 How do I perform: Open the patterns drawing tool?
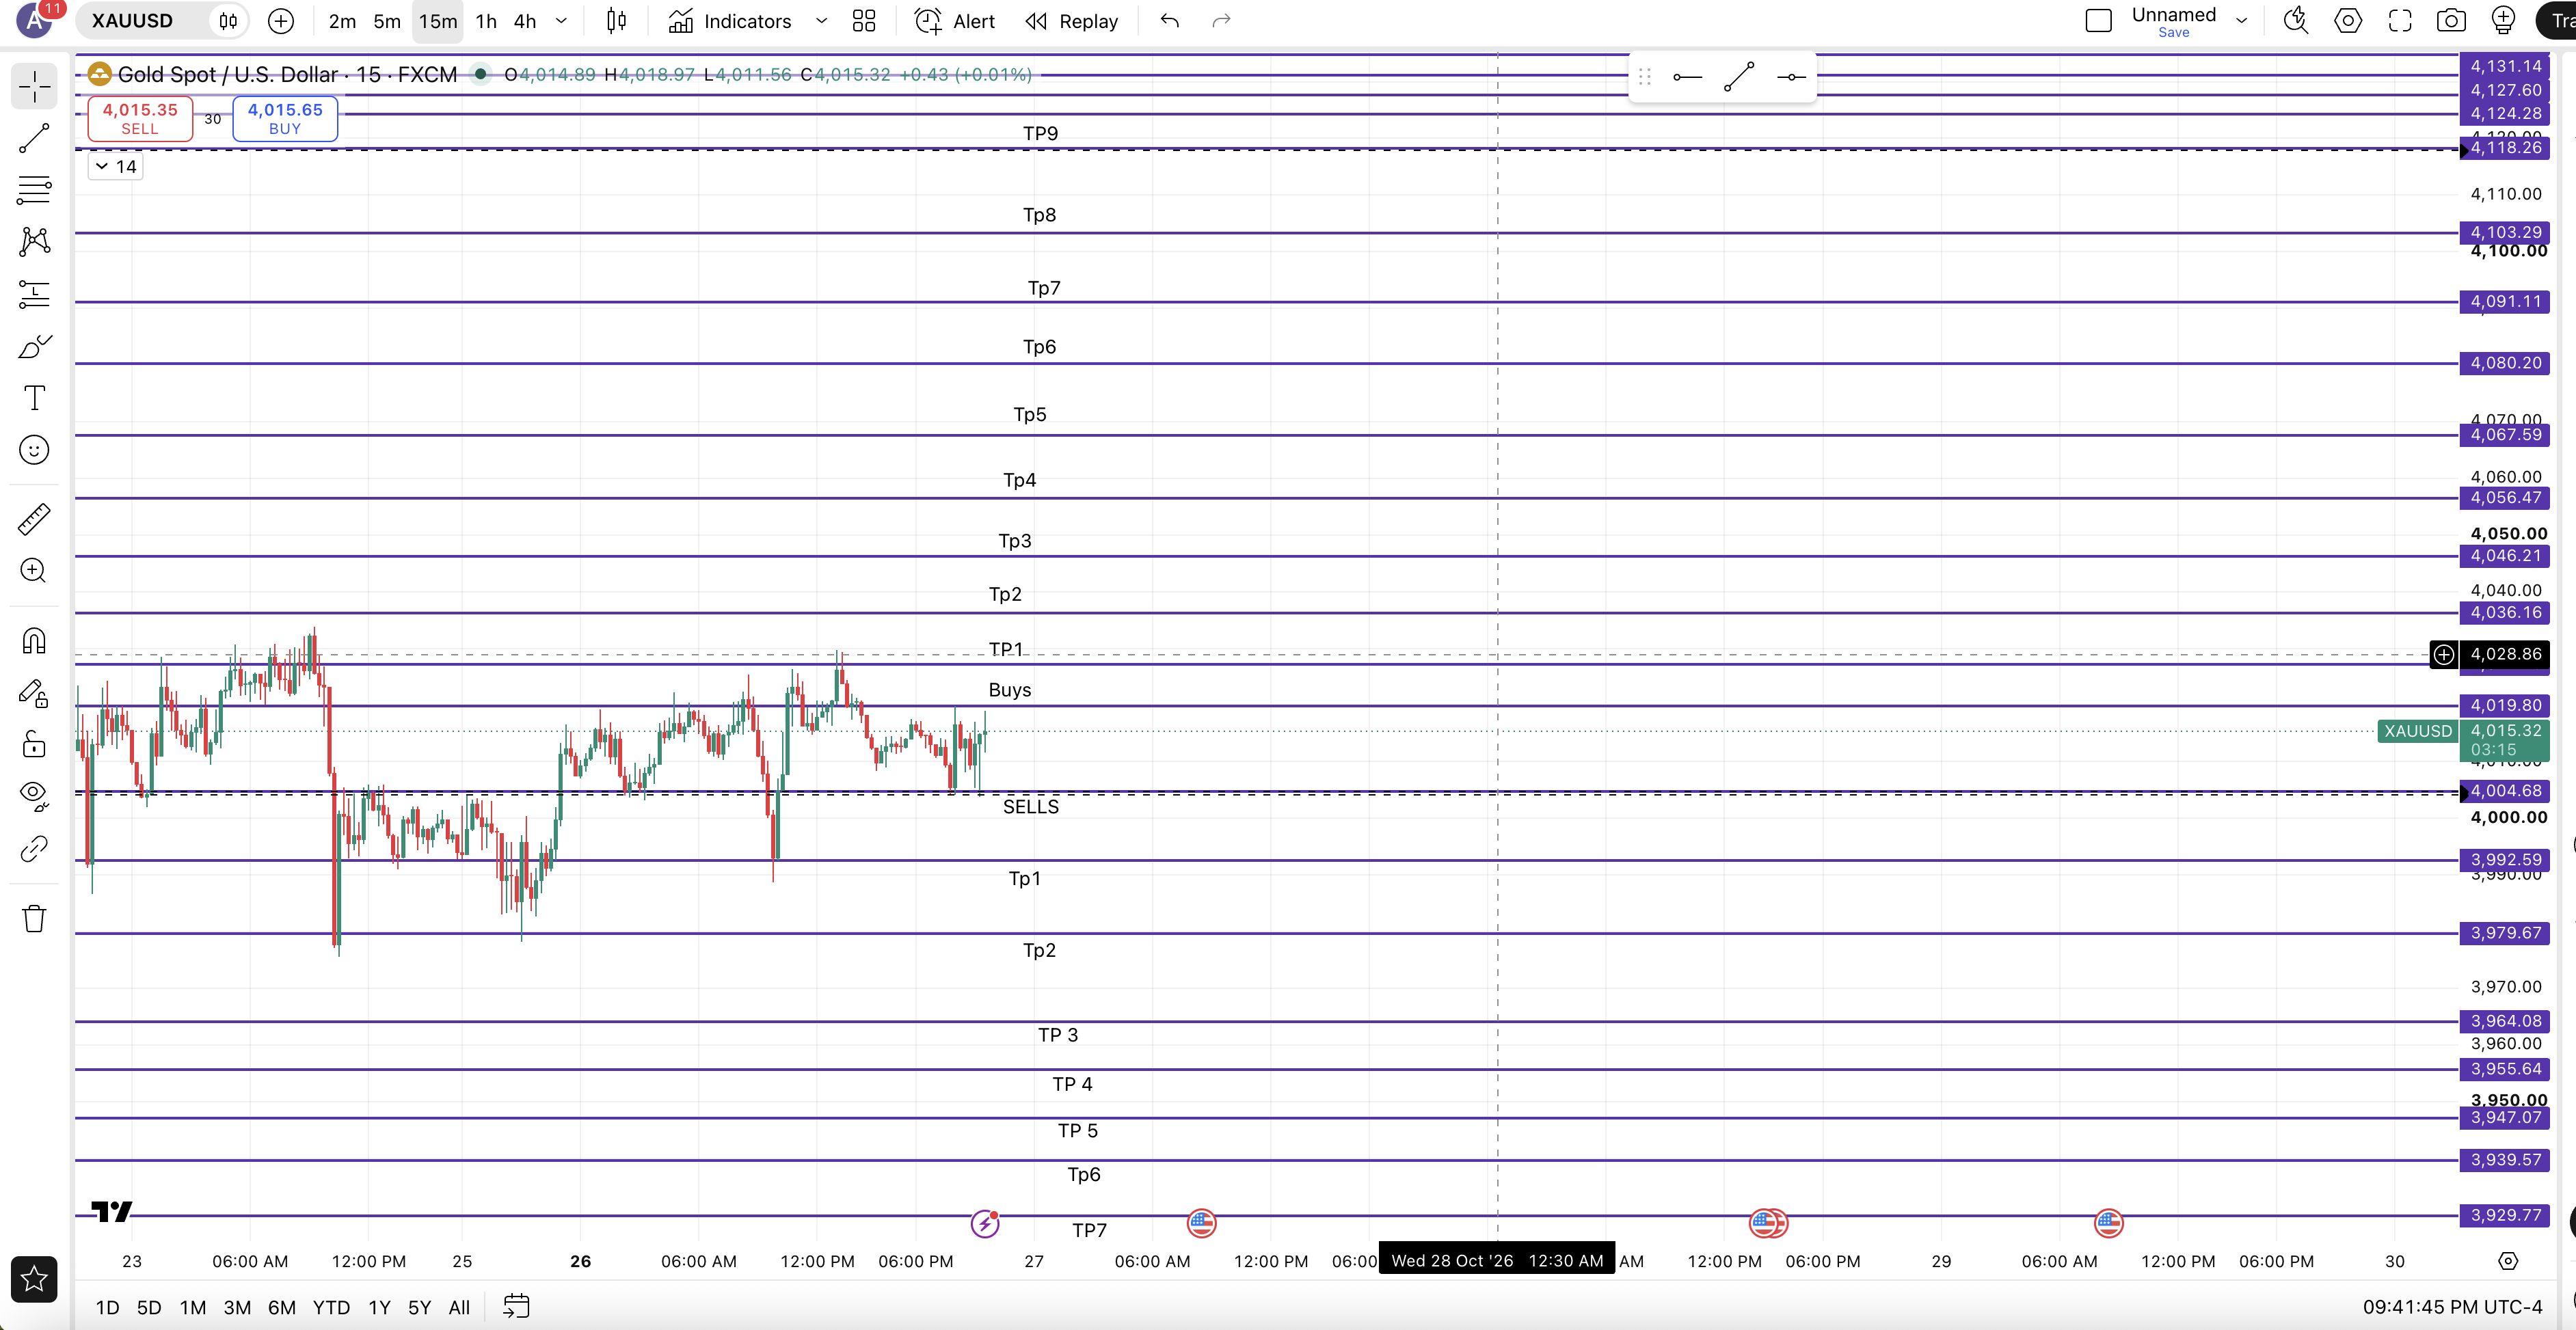(x=34, y=241)
